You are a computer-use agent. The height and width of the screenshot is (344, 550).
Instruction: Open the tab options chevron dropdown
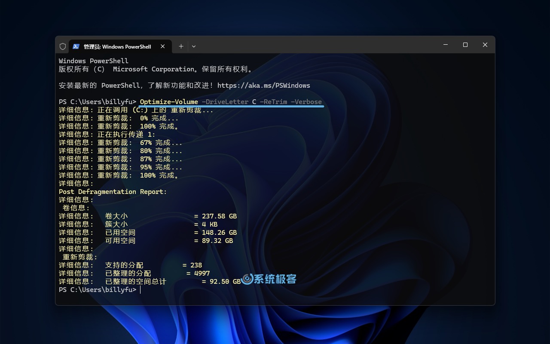point(194,46)
